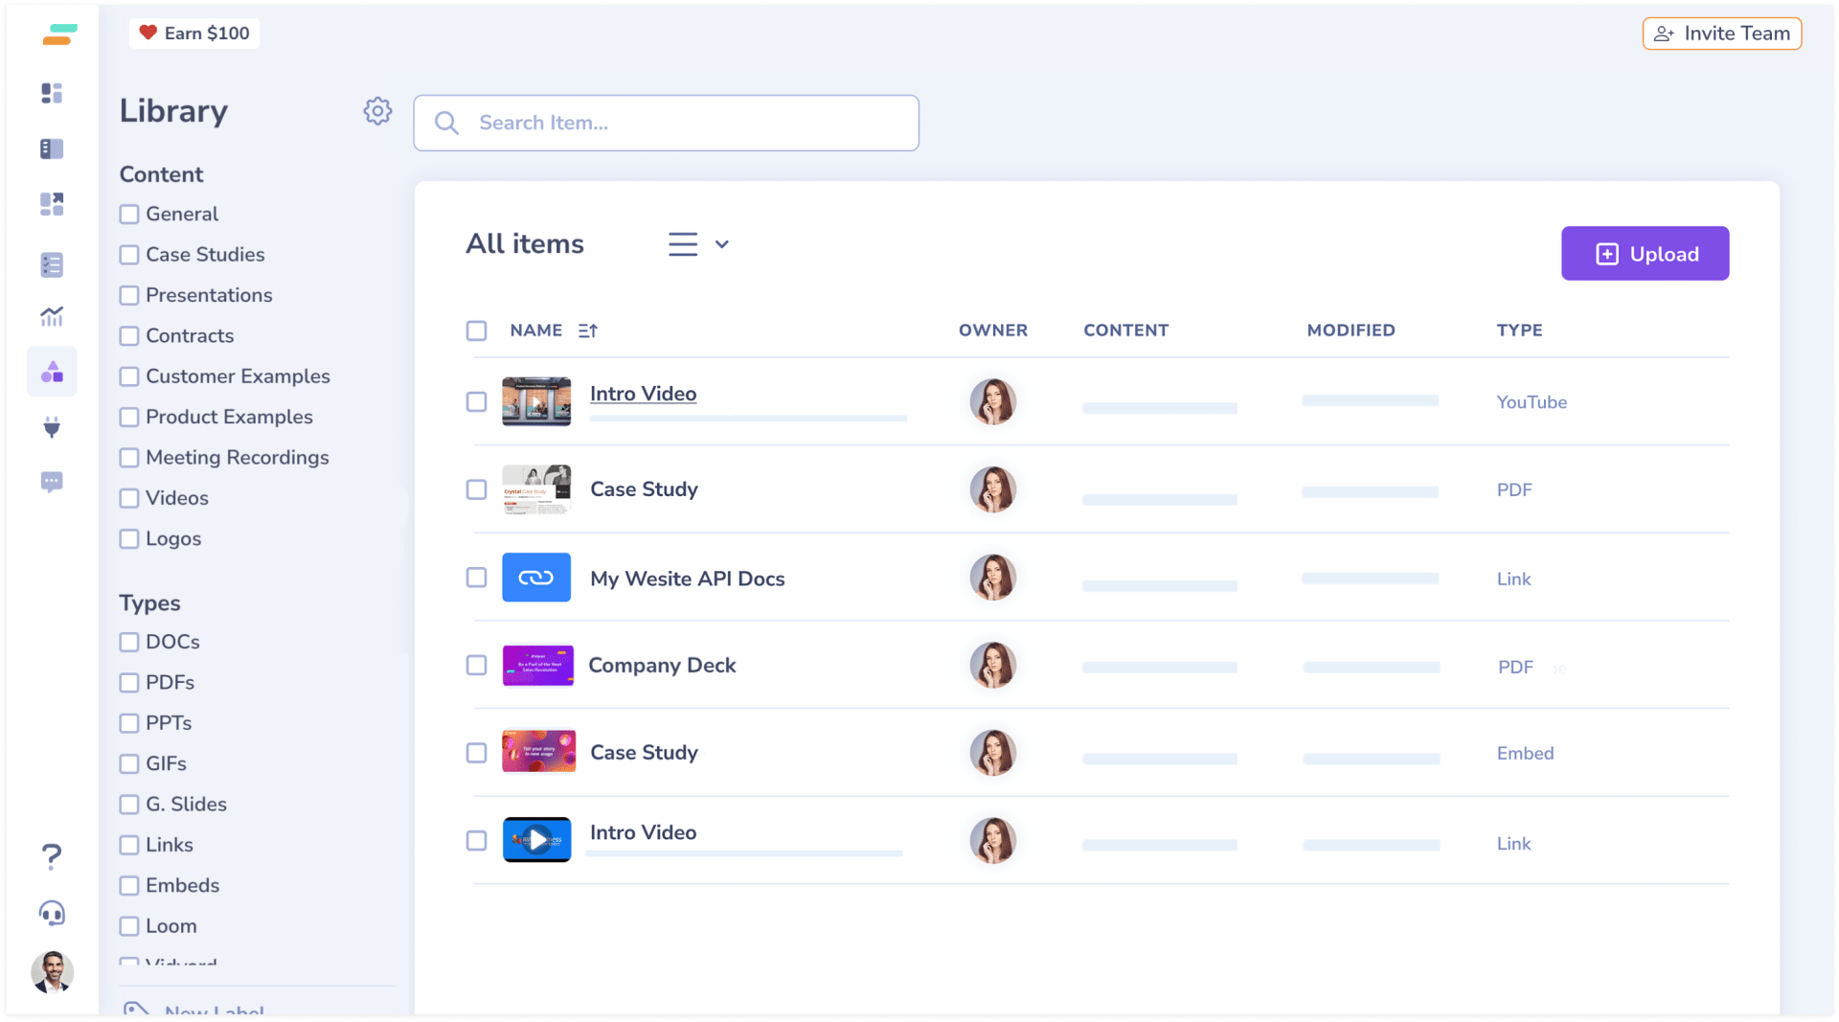Check the PDFs type filter

coord(129,683)
